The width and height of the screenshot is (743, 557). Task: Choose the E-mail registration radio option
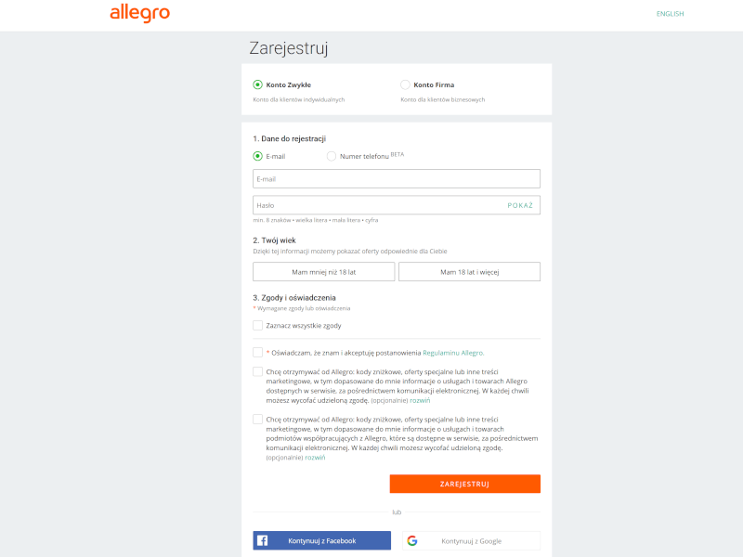point(258,156)
